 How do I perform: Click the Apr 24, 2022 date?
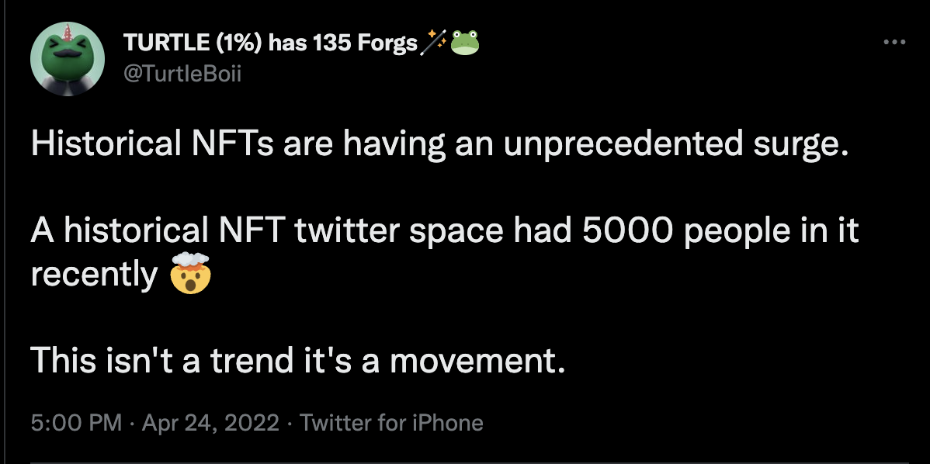pos(210,423)
